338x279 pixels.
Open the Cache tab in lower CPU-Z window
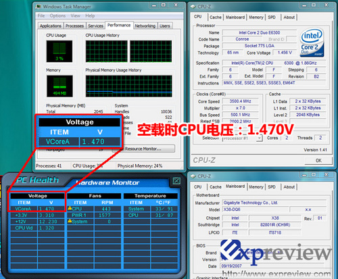click(x=216, y=187)
